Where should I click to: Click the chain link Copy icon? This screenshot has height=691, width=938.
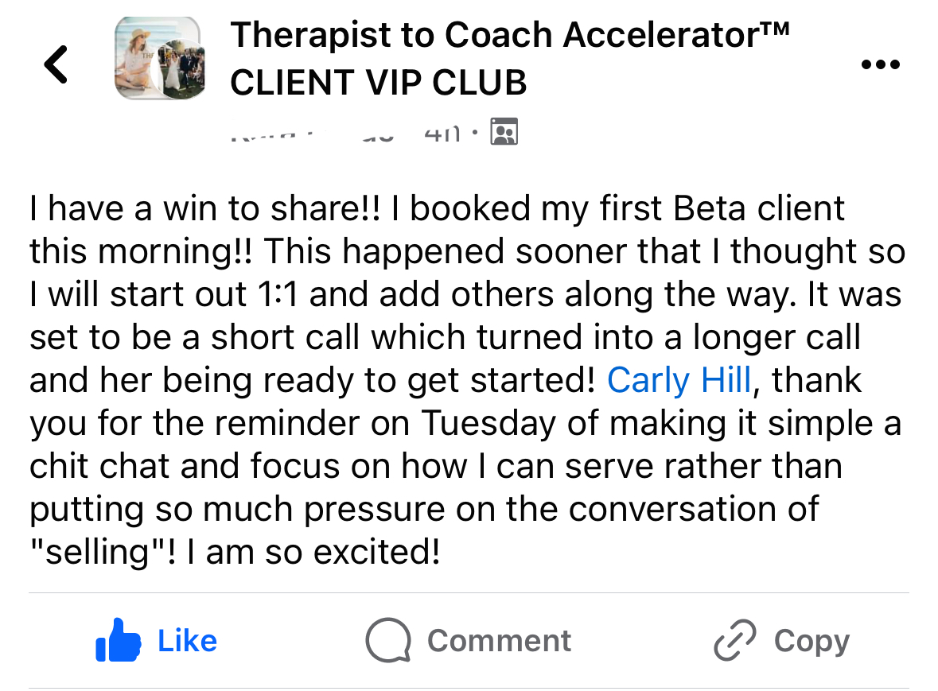pos(734,641)
